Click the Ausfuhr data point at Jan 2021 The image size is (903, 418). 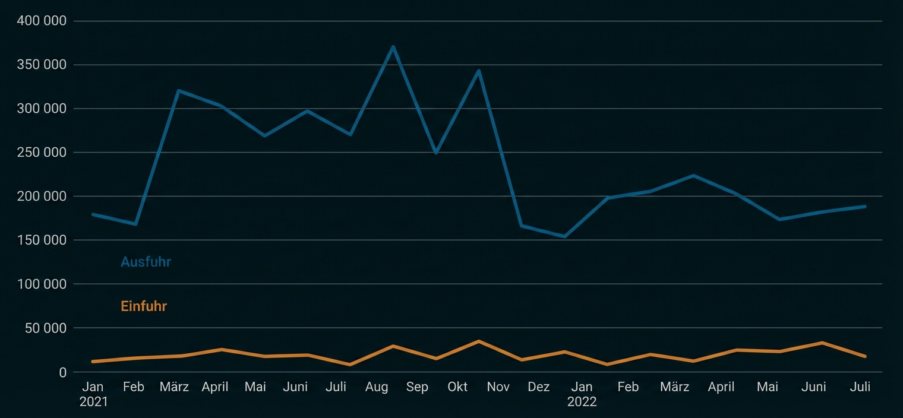(93, 214)
